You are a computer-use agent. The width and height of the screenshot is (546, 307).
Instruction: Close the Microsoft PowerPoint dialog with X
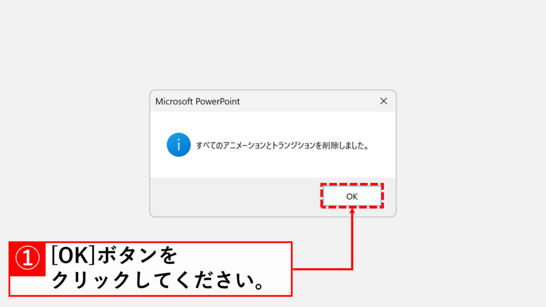coord(383,101)
